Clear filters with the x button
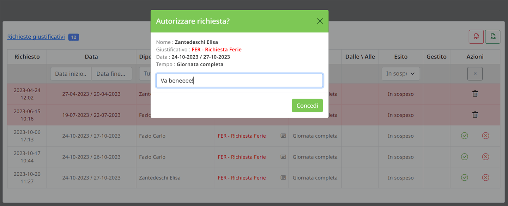This screenshot has height=206, width=508. click(x=475, y=74)
